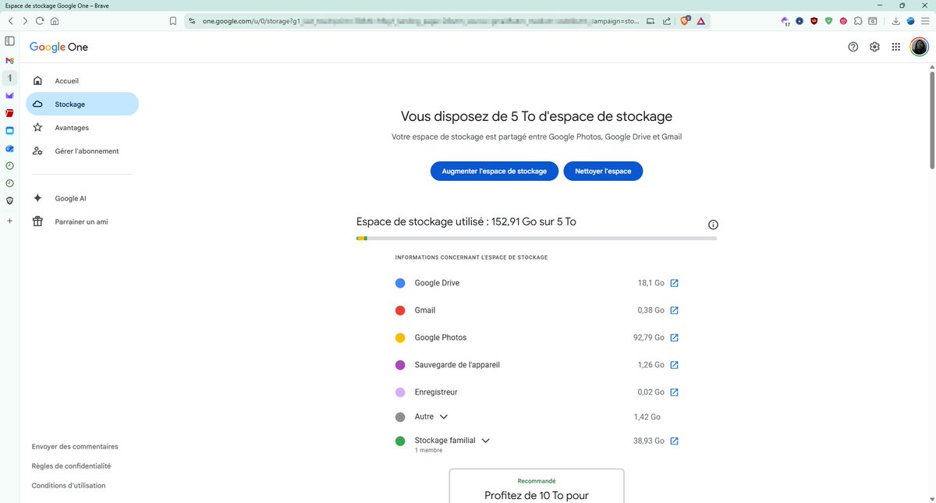Open Gmail from the Brave sidebar
936x503 pixels.
pyautogui.click(x=9, y=60)
